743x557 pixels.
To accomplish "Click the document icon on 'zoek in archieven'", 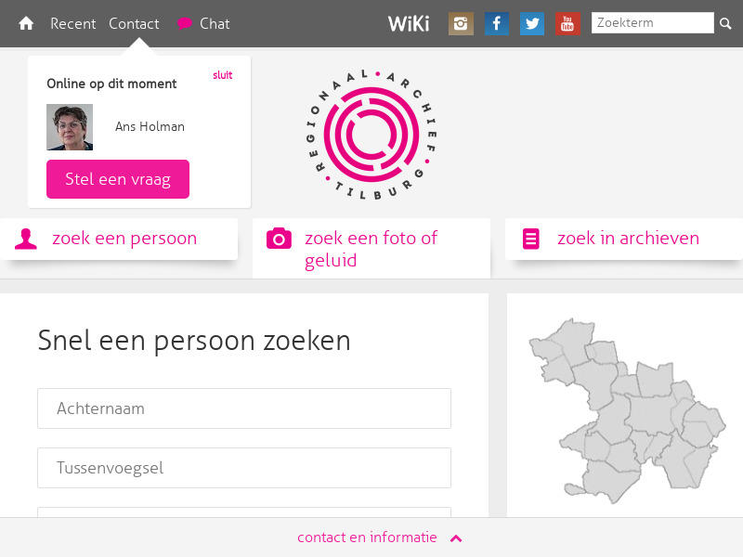I will [530, 238].
